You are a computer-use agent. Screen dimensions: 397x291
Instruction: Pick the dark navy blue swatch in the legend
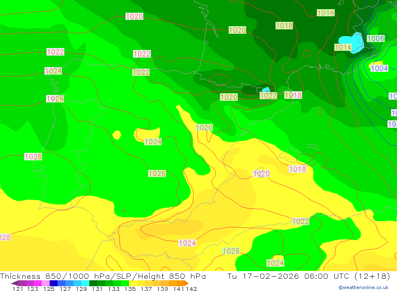point(54,283)
